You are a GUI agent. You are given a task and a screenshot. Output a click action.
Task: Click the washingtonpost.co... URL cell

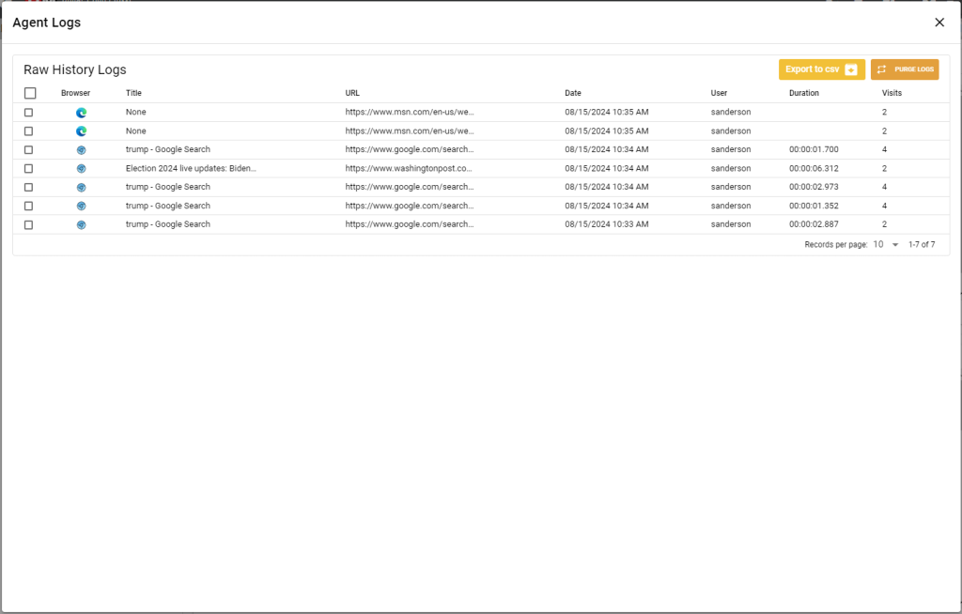click(x=409, y=168)
